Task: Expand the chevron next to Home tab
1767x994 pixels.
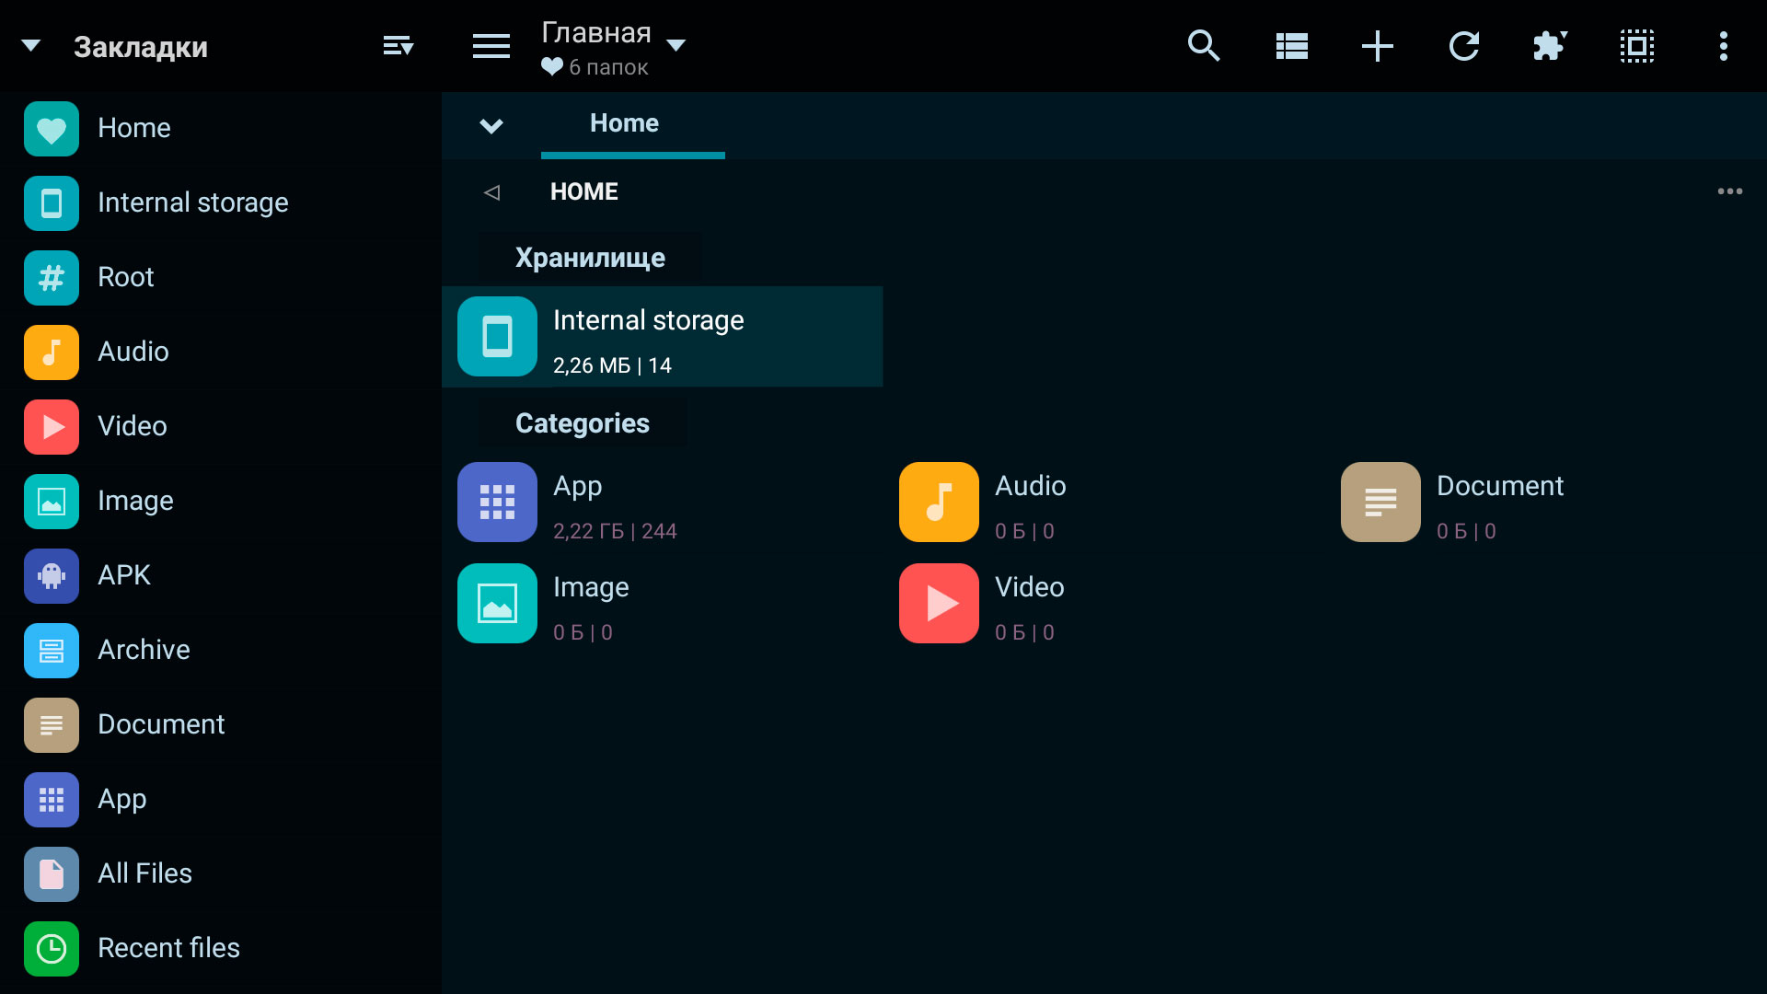Action: point(491,126)
